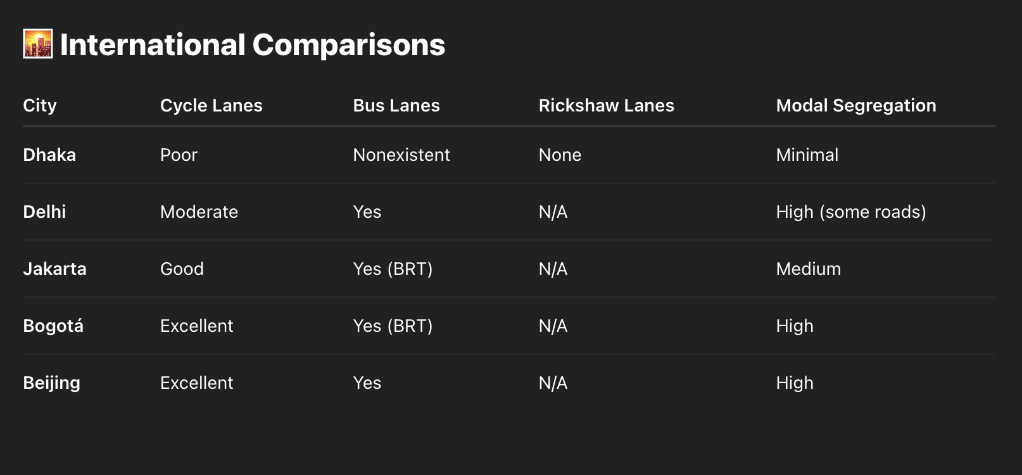The width and height of the screenshot is (1022, 475).
Task: Click the None cell under Rickshaw Lanes
Action: pos(560,155)
